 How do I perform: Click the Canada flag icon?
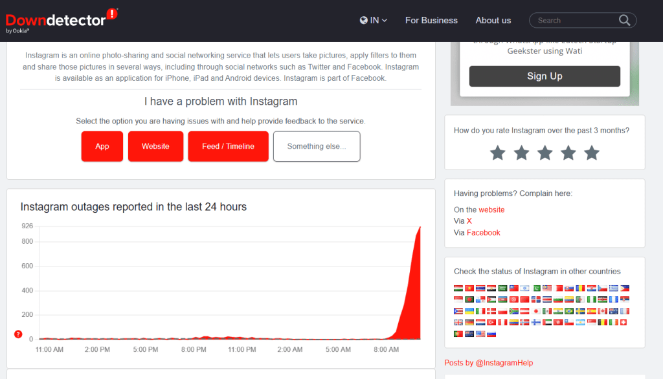tap(603, 311)
